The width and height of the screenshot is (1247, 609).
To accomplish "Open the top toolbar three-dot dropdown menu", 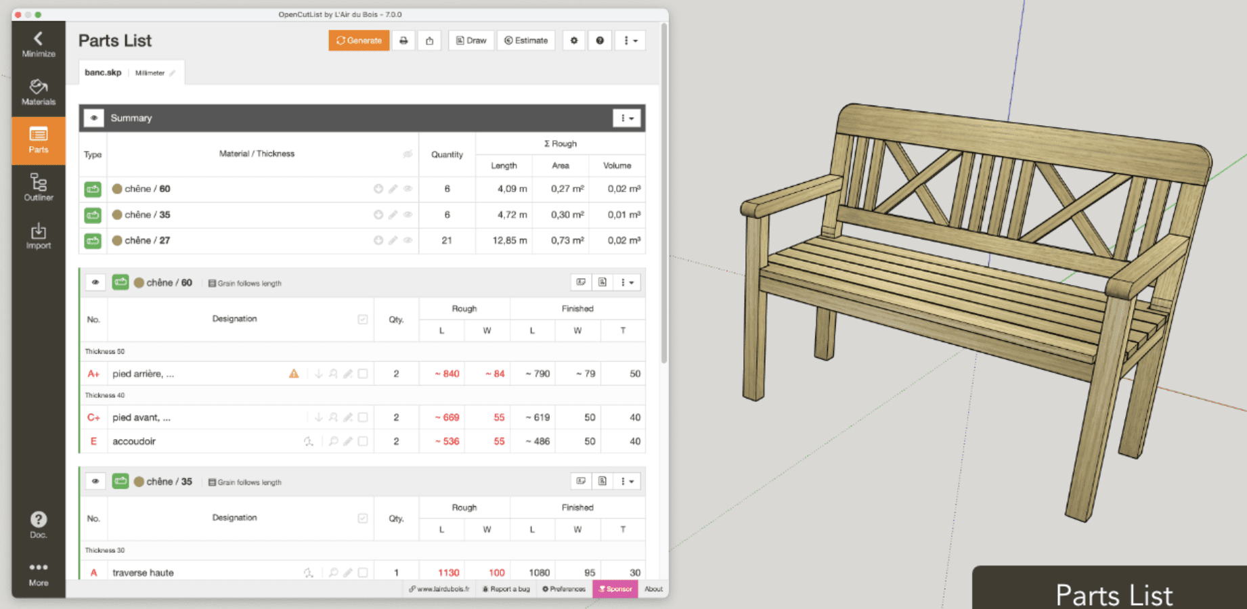I will tap(630, 41).
